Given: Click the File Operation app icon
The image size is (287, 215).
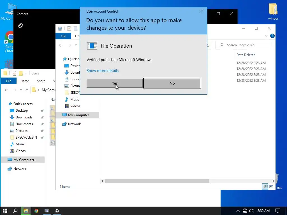Looking at the screenshot, I should point(92,46).
